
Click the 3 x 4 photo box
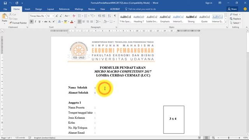click(174, 119)
